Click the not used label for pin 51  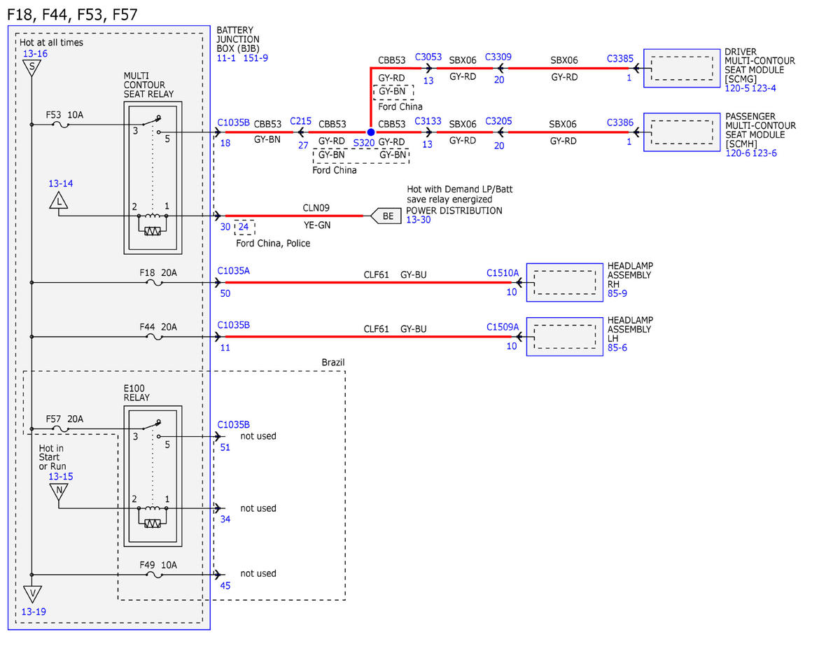(x=258, y=436)
